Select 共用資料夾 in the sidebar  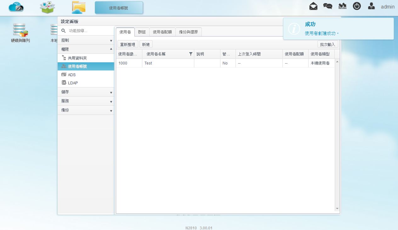(86, 58)
